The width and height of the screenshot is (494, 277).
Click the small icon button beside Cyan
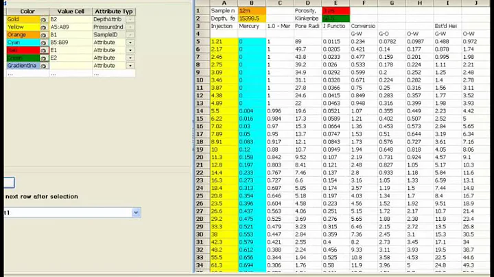pos(43,43)
